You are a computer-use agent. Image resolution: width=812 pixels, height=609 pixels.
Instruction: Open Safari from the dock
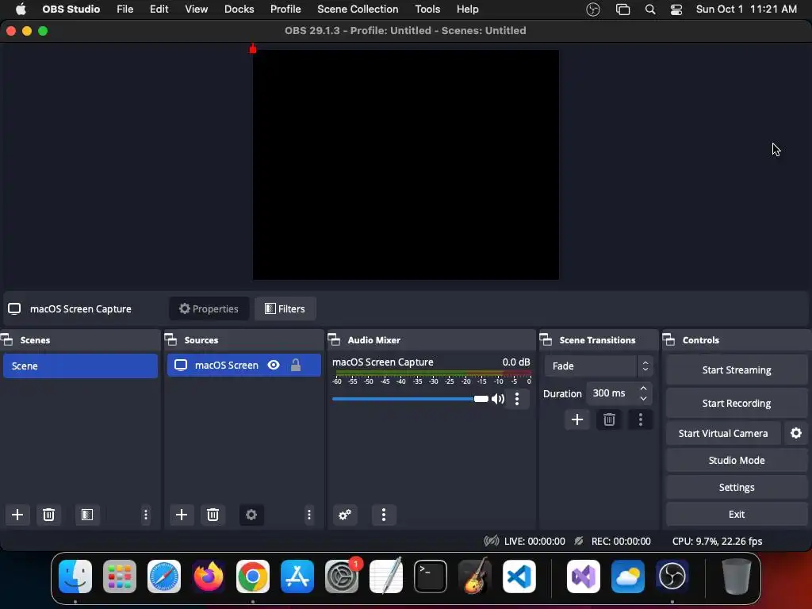[164, 576]
